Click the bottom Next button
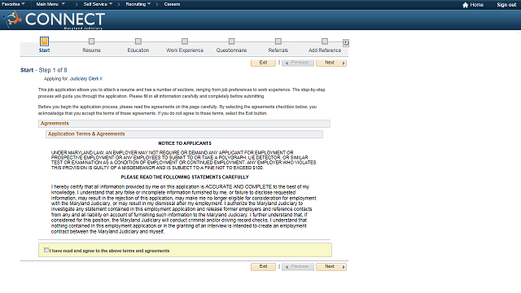Viewport: 521px width, 293px height. (x=331, y=267)
